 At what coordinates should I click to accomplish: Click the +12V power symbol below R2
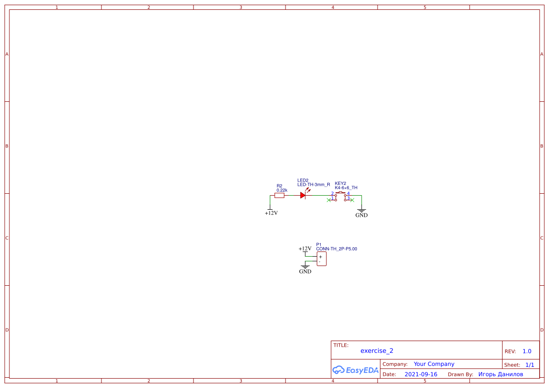click(271, 211)
